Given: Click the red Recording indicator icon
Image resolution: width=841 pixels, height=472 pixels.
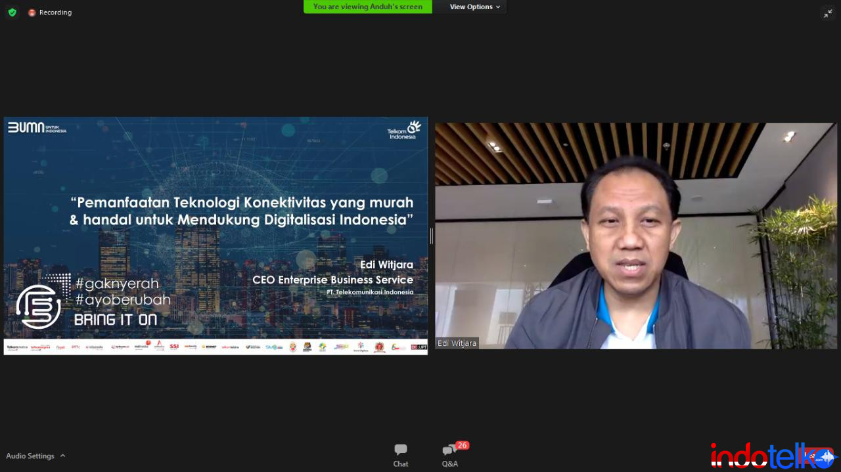Looking at the screenshot, I should 32,12.
